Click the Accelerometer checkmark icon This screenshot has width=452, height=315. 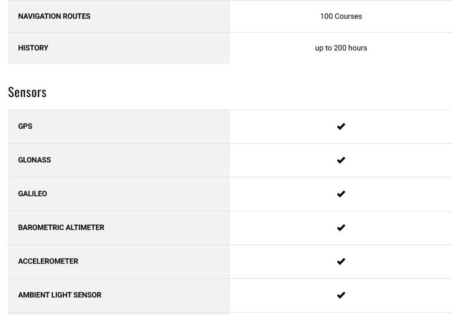(x=341, y=261)
